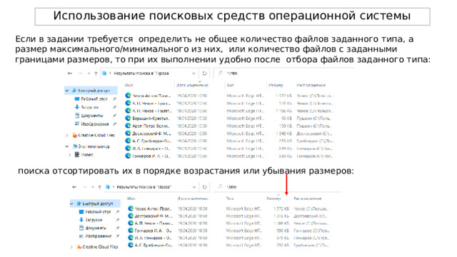Click Creative Cloud Files icon in upper window
457x257 pixels.
tap(74, 135)
